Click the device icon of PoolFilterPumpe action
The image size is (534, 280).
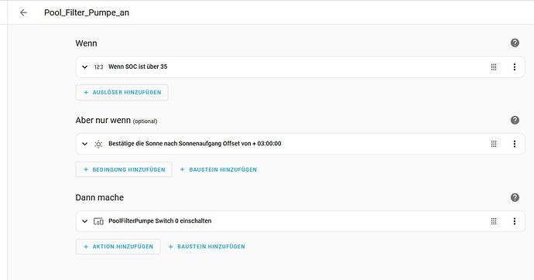pos(98,221)
